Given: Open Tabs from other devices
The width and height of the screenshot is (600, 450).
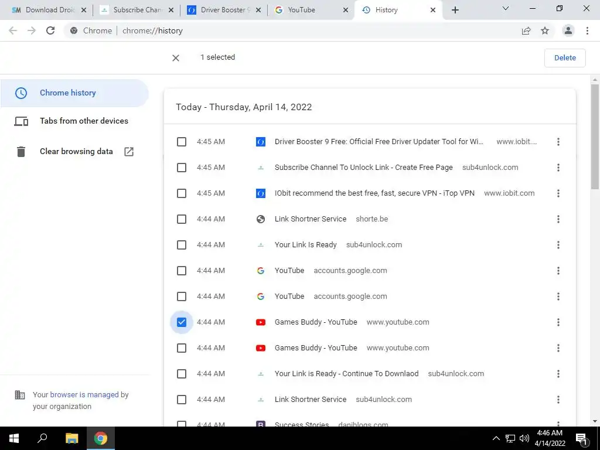Looking at the screenshot, I should tap(74, 121).
